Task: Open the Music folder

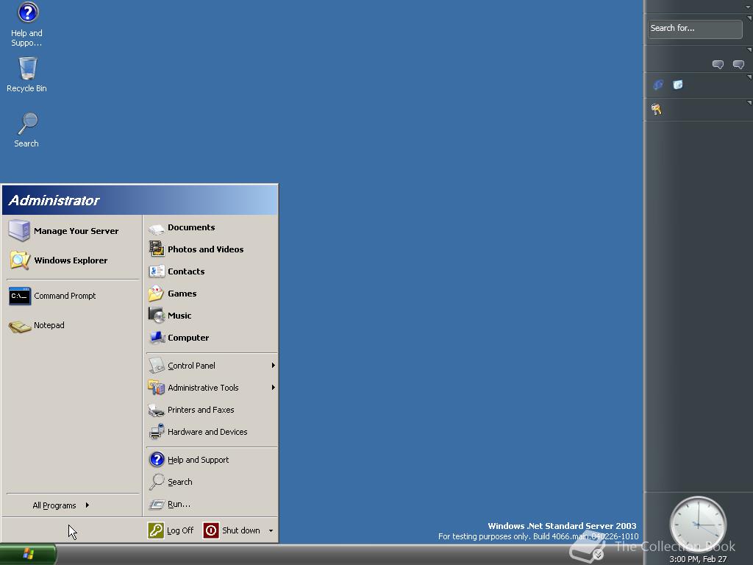Action: point(211,316)
